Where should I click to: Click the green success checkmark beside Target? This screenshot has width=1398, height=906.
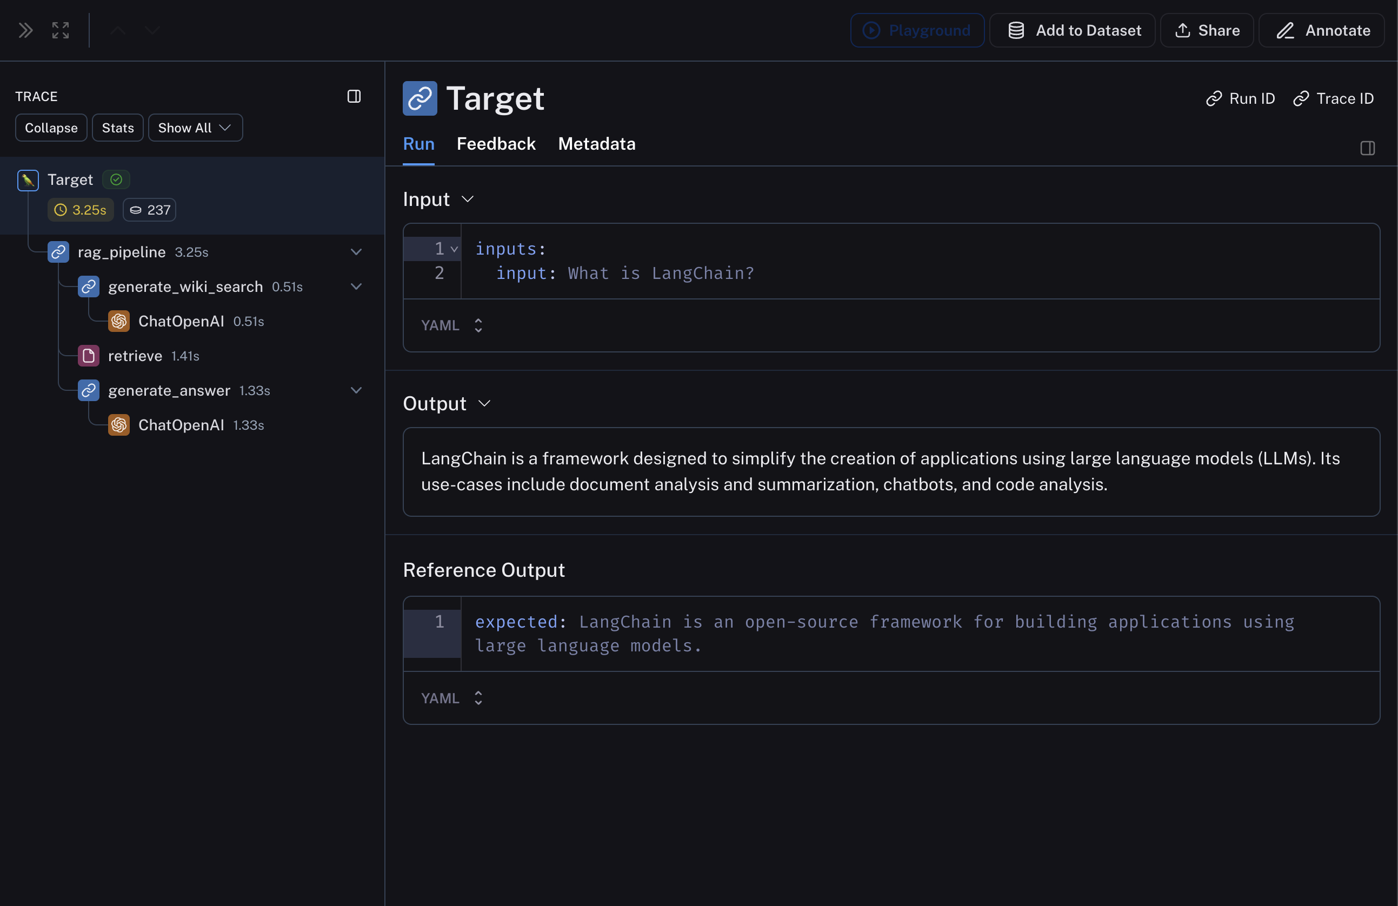(116, 180)
